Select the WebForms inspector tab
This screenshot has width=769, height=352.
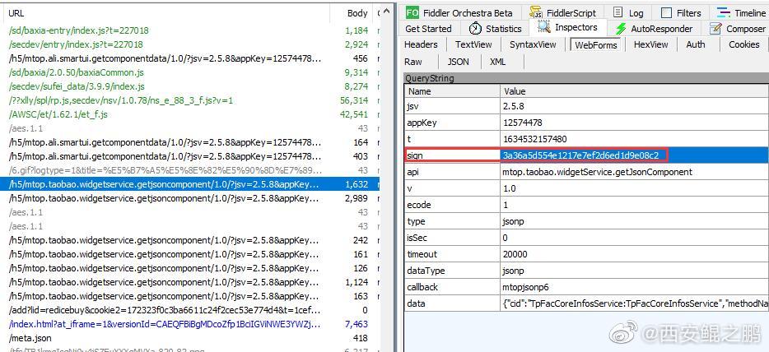(595, 44)
